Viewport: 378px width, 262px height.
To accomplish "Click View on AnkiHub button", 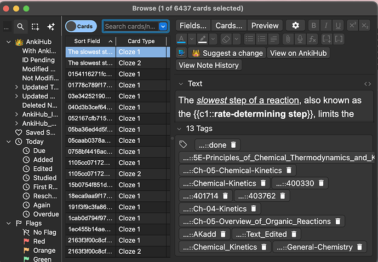I will pos(298,53).
